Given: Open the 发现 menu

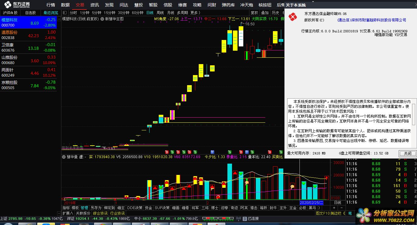Looking at the screenshot, I should (x=109, y=5).
